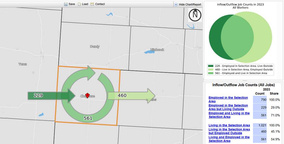Open Employed in the Selection Area link
Screen dimensions: 284x144
coord(228,100)
